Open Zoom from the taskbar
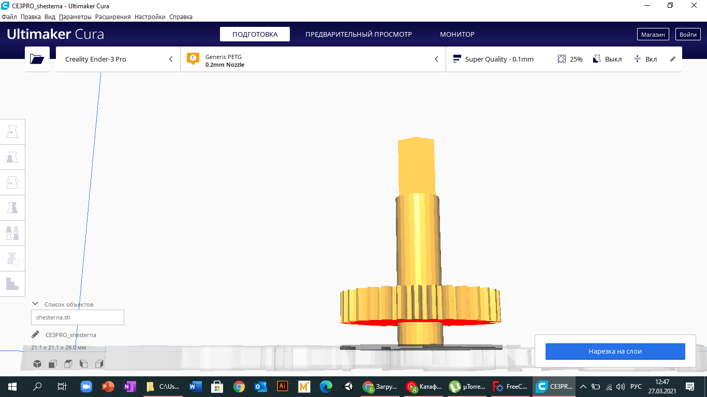 pos(86,386)
